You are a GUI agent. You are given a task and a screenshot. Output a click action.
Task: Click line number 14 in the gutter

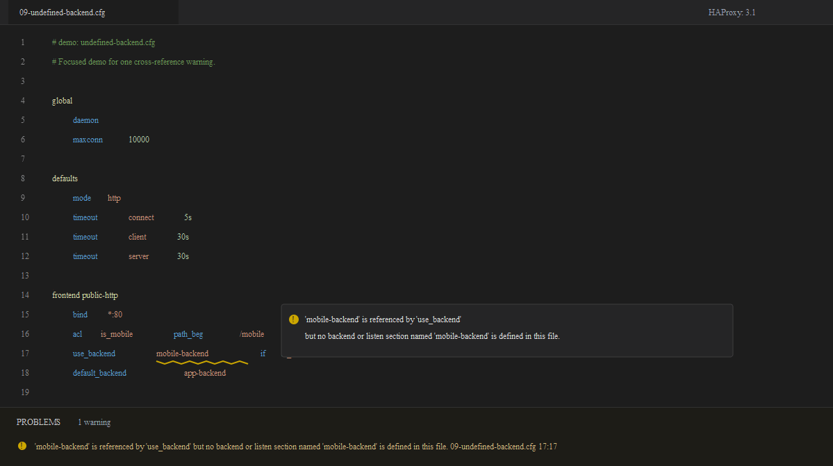point(25,295)
